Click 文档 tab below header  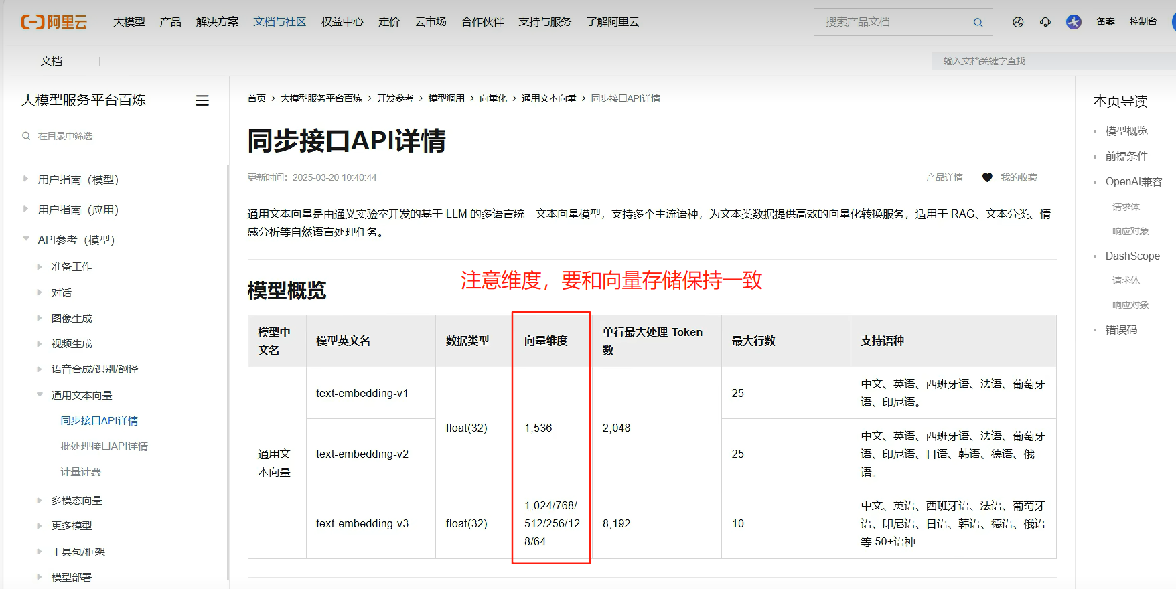tap(52, 61)
